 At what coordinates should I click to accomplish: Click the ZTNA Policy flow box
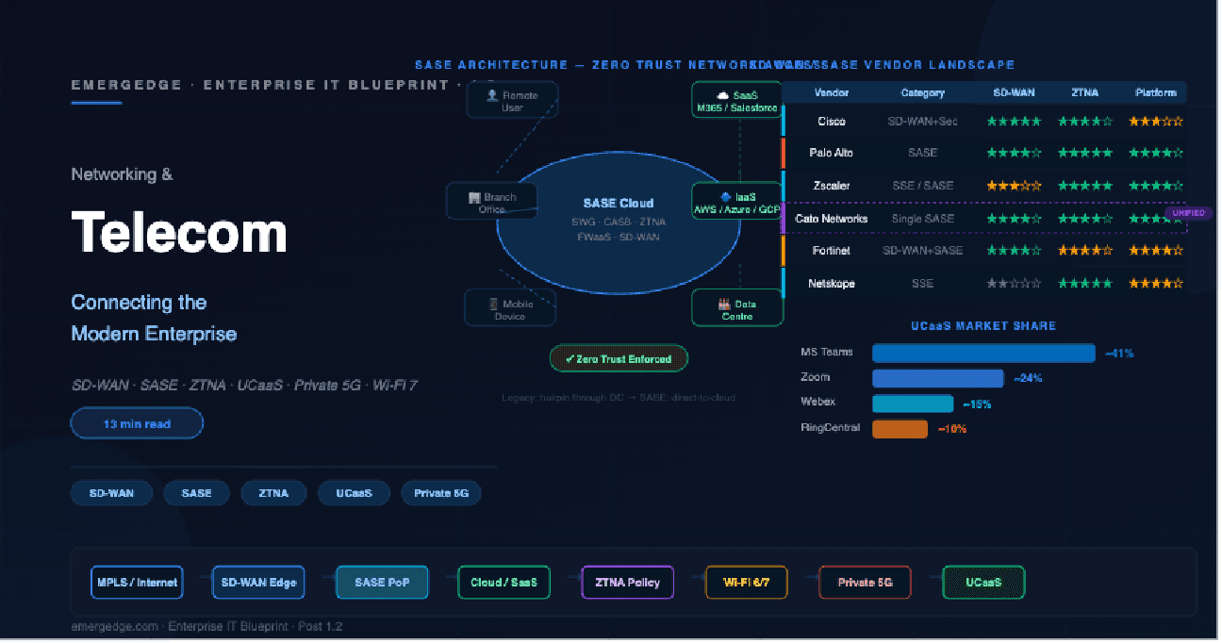pyautogui.click(x=628, y=583)
